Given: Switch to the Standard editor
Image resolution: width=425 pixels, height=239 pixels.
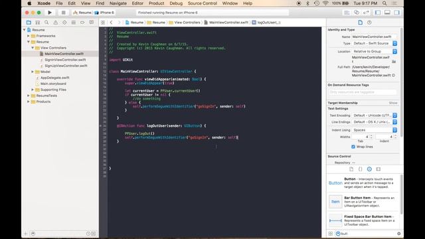Looking at the screenshot, I should click(347, 13).
